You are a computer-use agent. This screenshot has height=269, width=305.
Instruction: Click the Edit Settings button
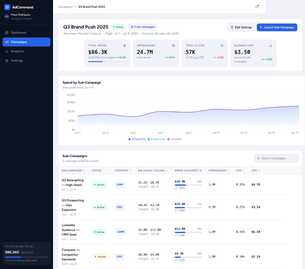241,27
